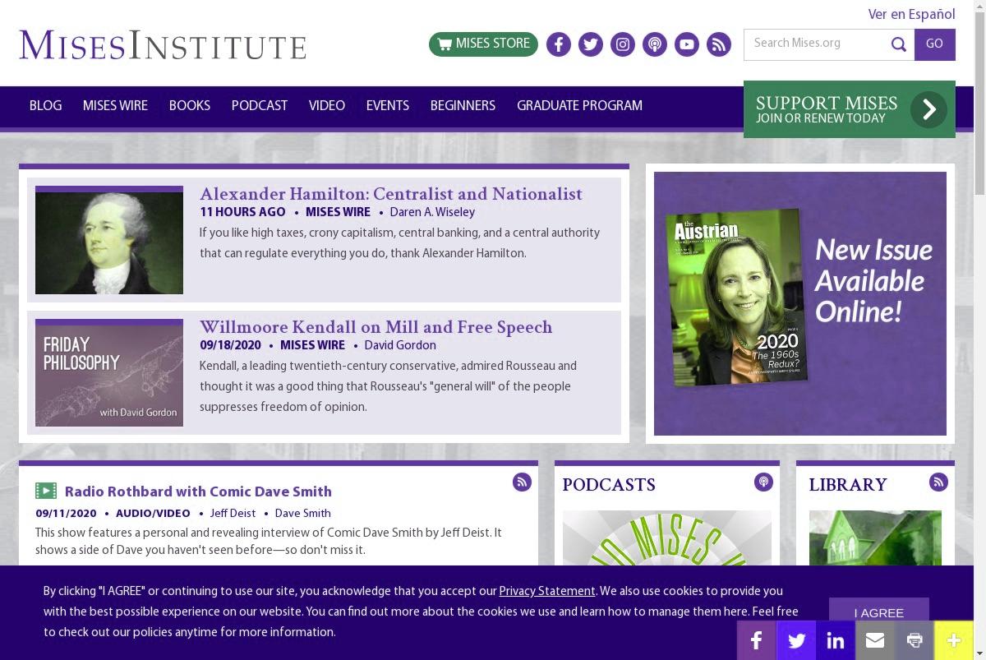Image resolution: width=986 pixels, height=660 pixels.
Task: Click the GO search button
Action: (935, 44)
